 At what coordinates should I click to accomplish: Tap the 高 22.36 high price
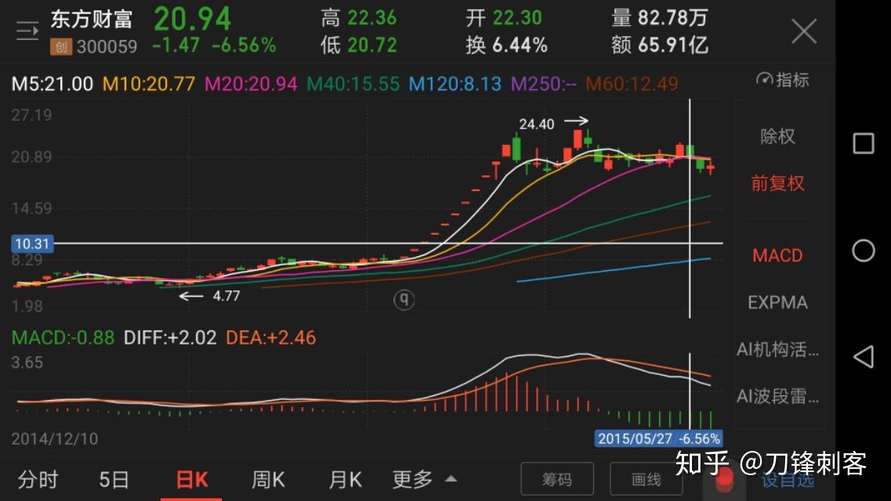(x=359, y=18)
